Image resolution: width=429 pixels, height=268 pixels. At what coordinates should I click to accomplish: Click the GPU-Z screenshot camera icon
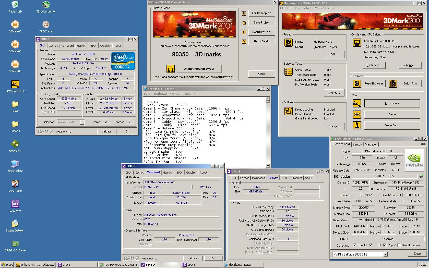[423, 144]
